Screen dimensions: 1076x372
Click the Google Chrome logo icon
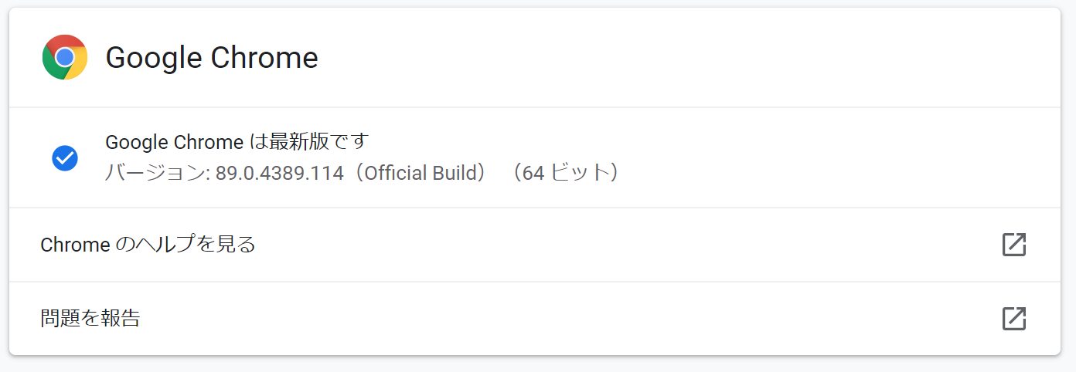click(65, 57)
